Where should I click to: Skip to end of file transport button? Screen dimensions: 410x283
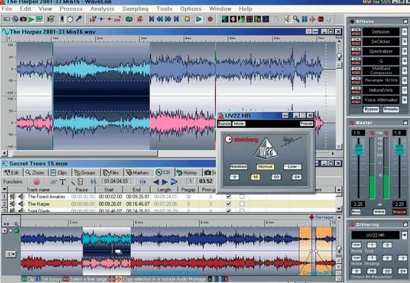(176, 19)
